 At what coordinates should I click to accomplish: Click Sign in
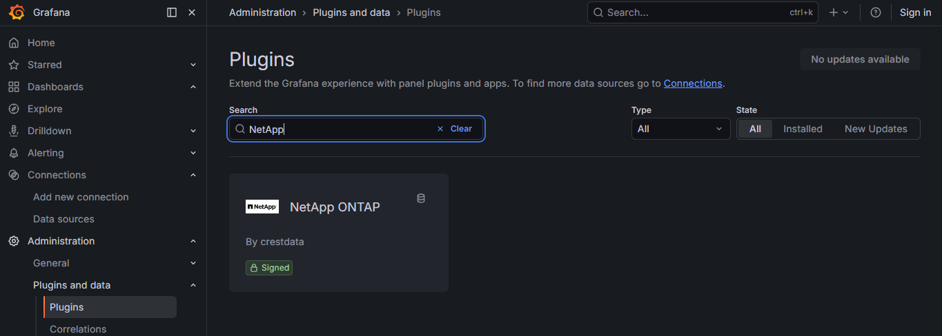pyautogui.click(x=916, y=12)
